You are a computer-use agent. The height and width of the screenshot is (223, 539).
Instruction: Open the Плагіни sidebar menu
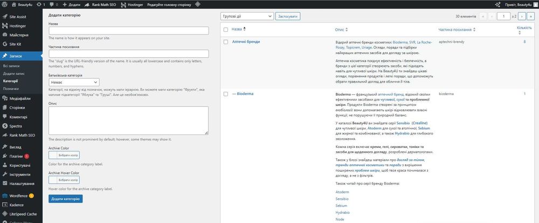click(16, 156)
